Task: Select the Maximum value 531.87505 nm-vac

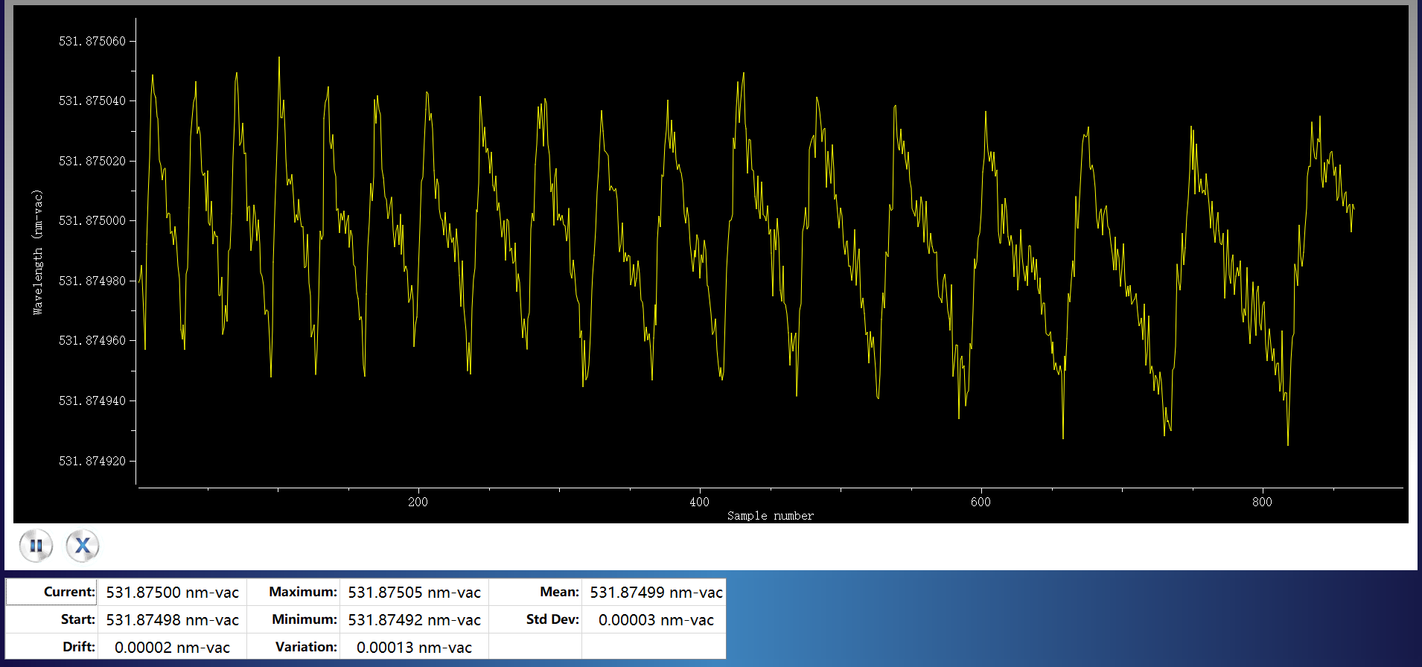Action: (x=414, y=593)
